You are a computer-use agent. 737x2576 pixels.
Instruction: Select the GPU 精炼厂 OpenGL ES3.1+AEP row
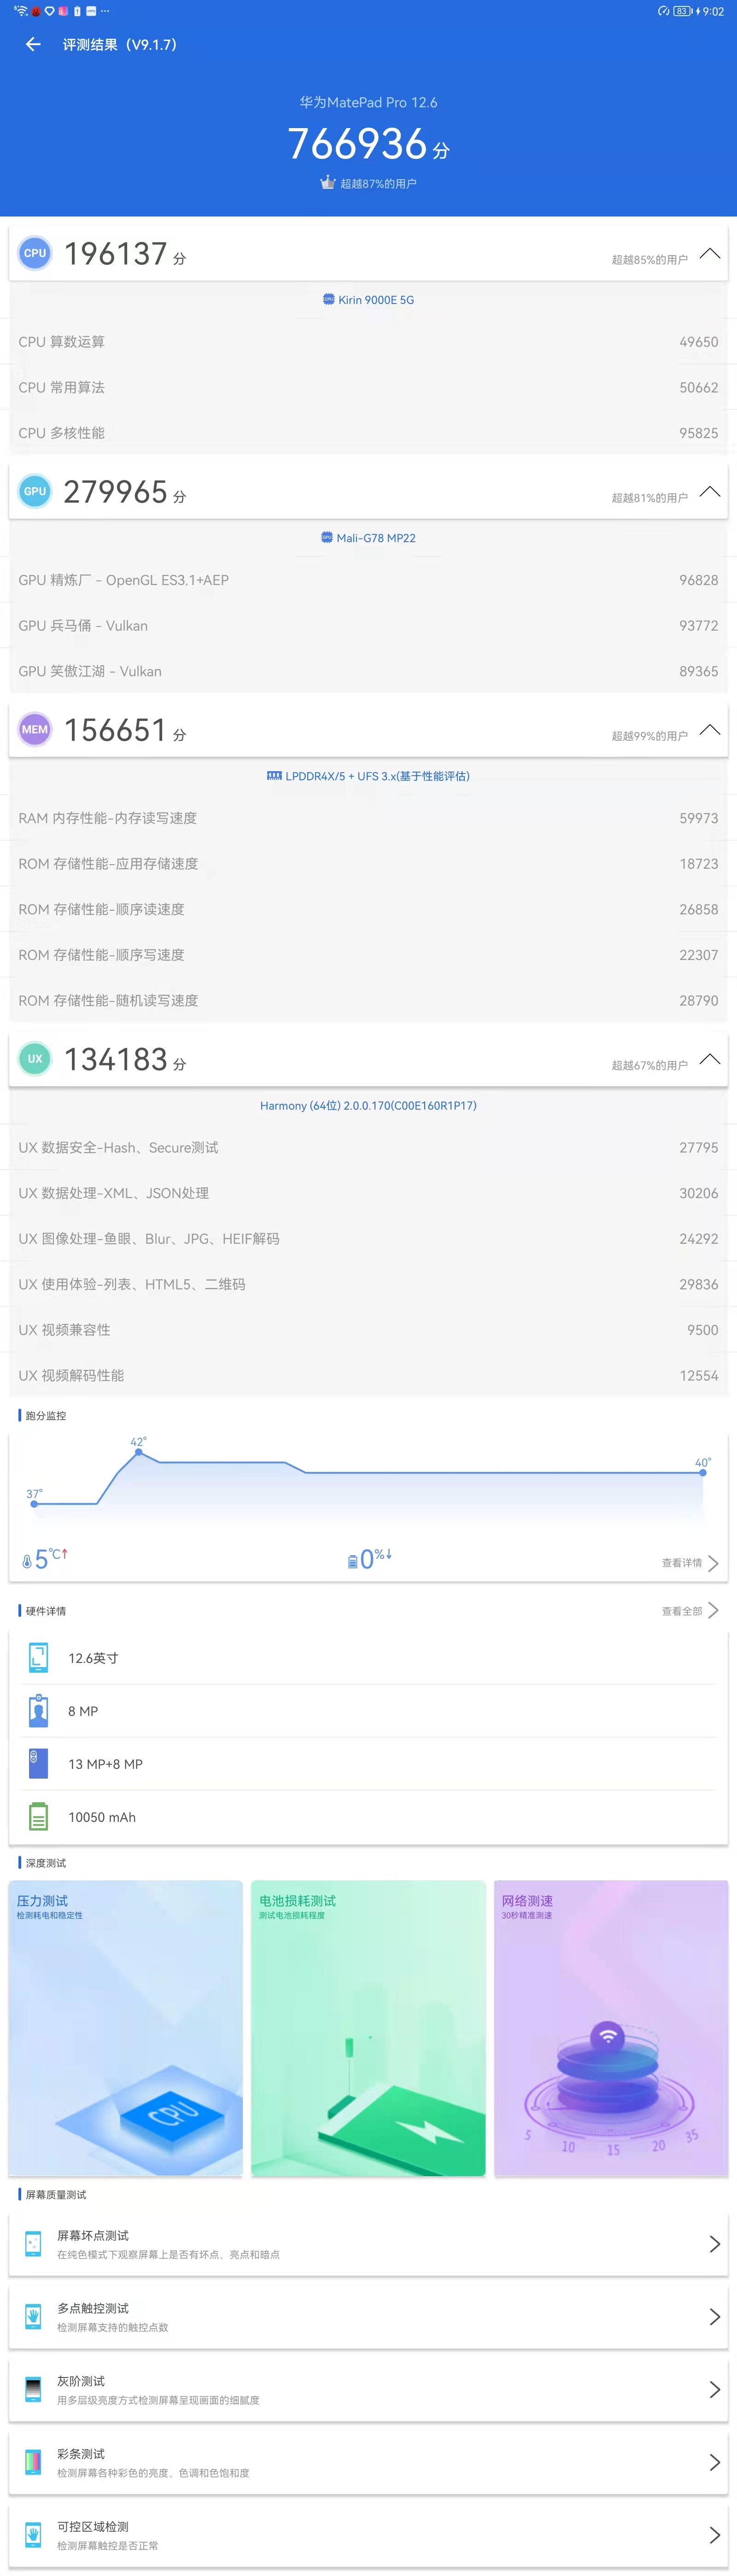368,579
